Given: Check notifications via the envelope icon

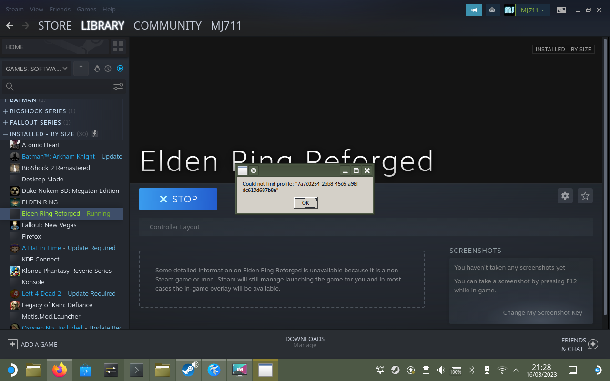Looking at the screenshot, I should (x=492, y=10).
